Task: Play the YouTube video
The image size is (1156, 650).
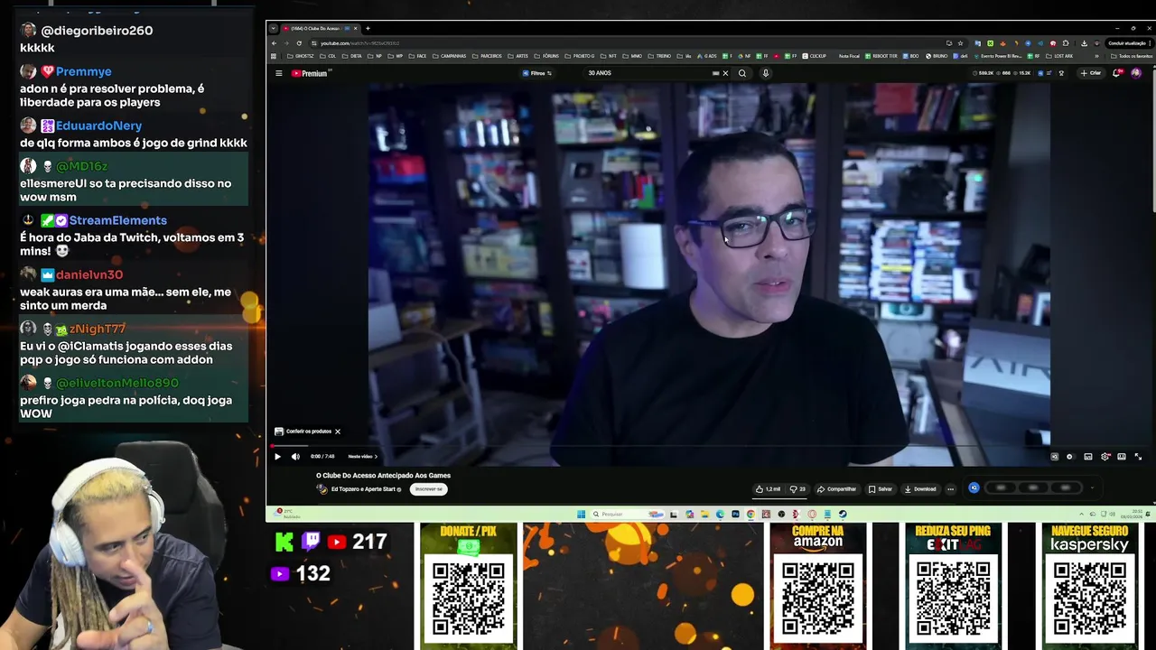Action: (x=277, y=456)
